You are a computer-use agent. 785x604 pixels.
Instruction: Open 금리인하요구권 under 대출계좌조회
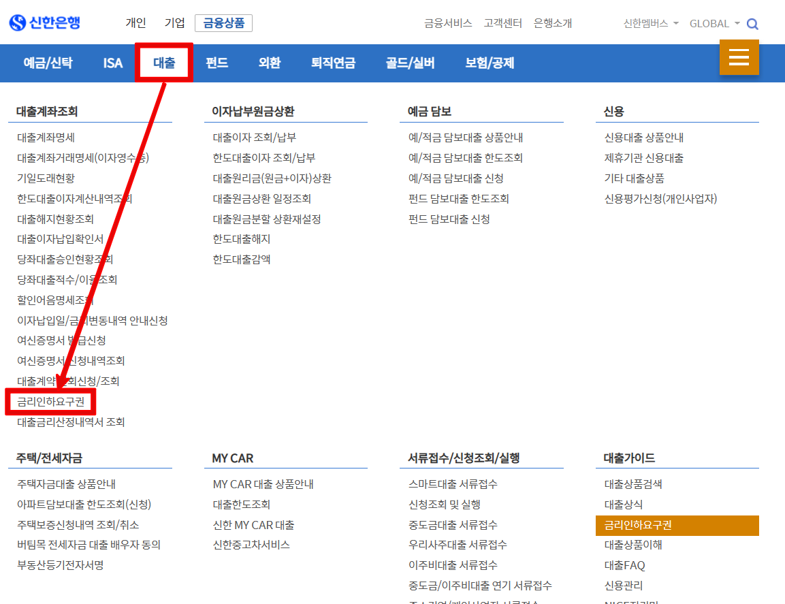tap(50, 402)
